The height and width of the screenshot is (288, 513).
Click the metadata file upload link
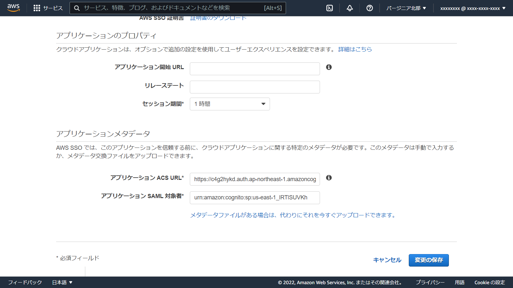(292, 215)
